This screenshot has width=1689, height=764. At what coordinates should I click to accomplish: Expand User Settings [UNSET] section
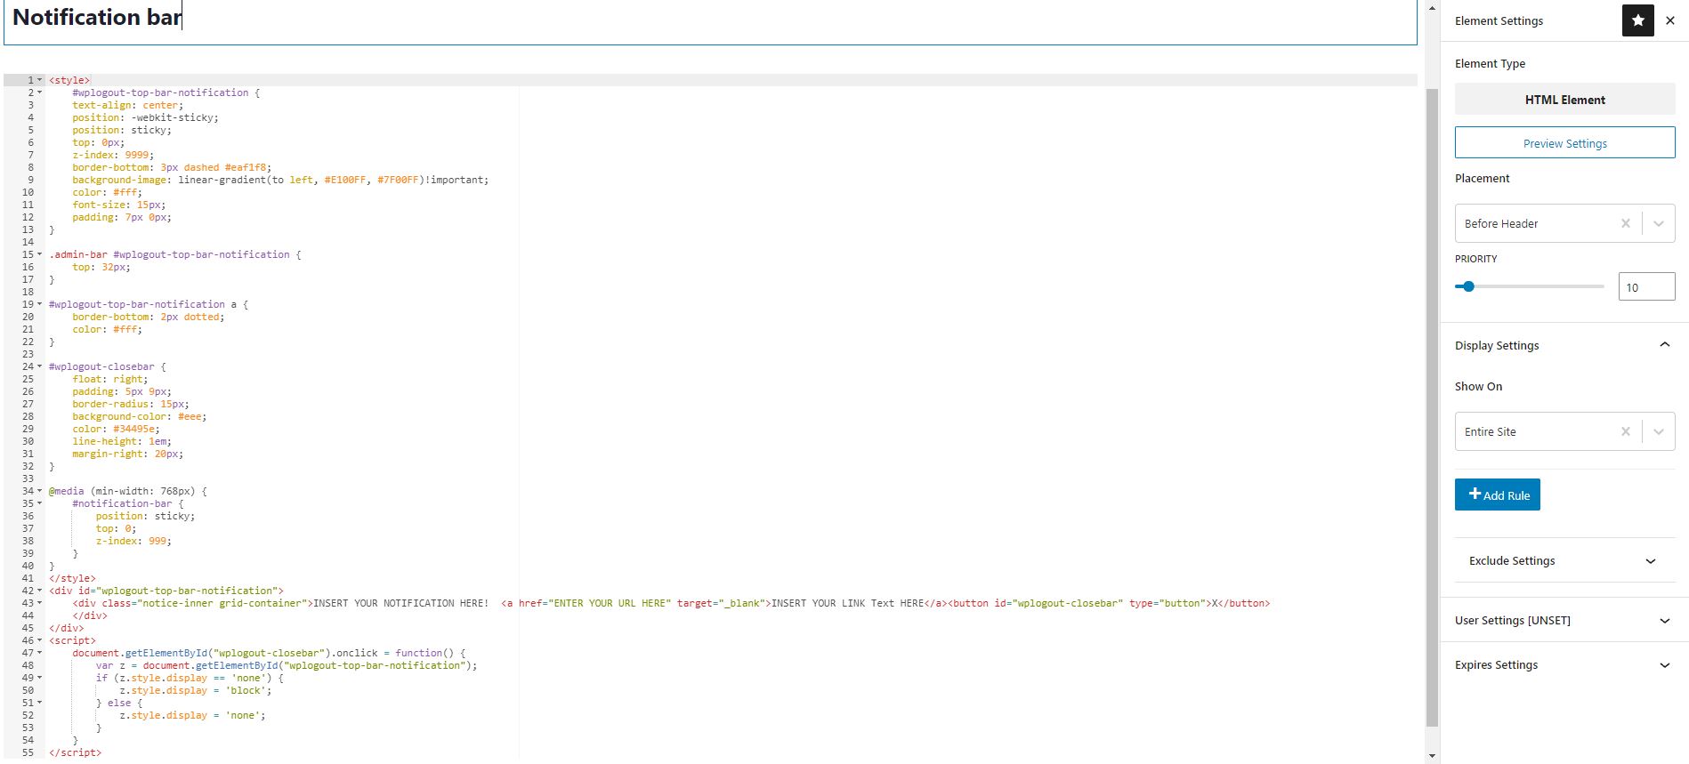pos(1664,621)
